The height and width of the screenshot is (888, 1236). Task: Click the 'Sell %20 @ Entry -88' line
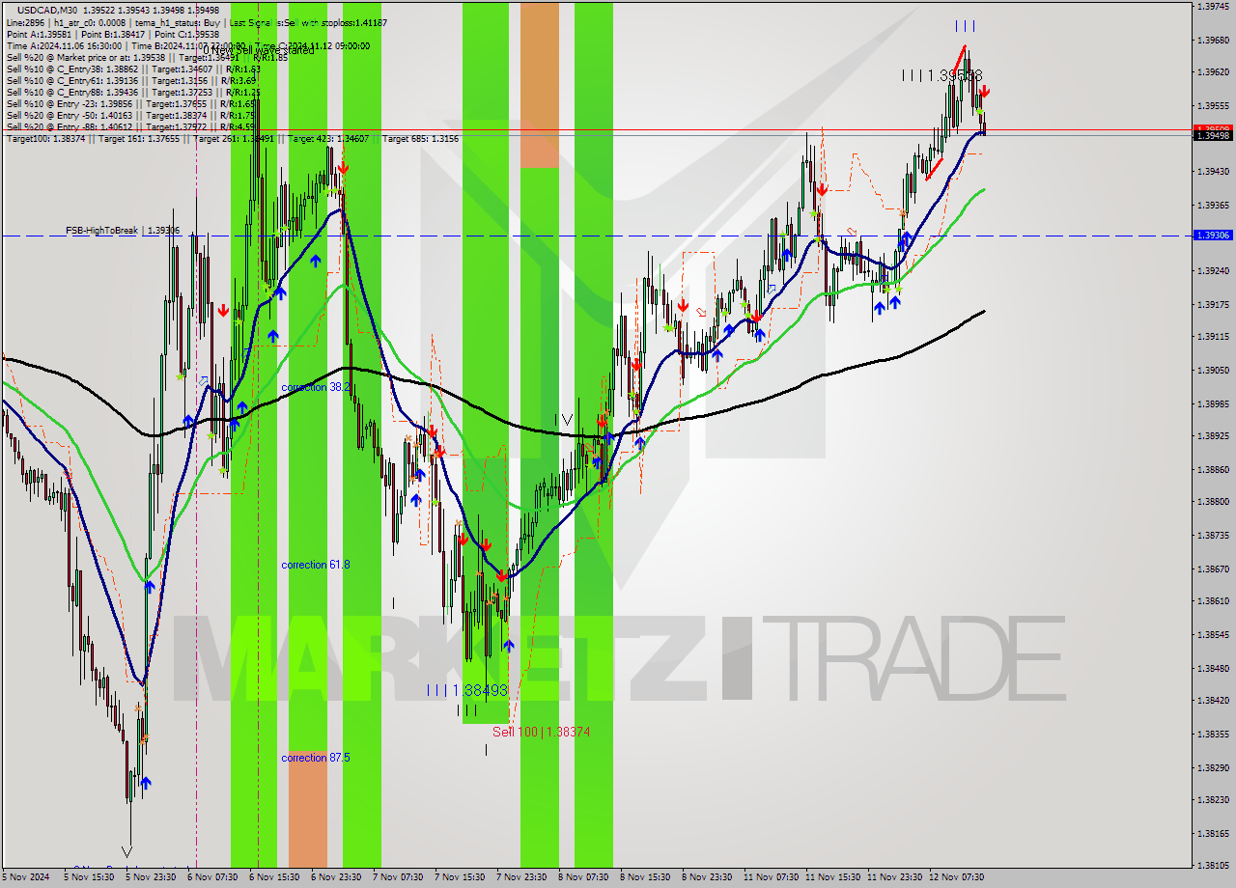click(x=130, y=126)
